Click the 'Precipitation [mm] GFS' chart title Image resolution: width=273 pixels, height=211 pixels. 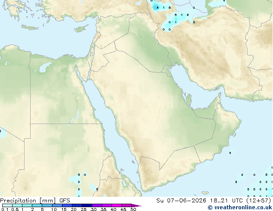pos(35,201)
